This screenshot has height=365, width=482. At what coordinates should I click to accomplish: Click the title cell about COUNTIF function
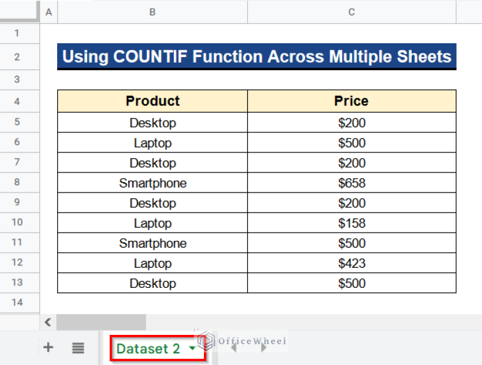tap(257, 57)
